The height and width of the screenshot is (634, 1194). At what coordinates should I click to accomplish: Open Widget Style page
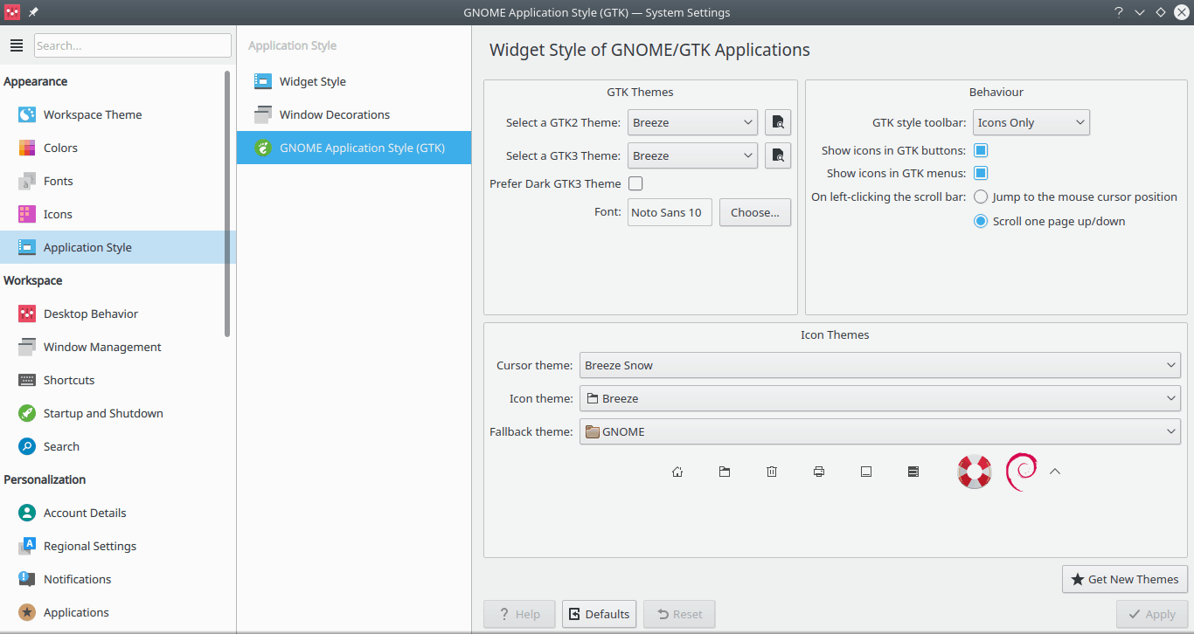tap(354, 81)
